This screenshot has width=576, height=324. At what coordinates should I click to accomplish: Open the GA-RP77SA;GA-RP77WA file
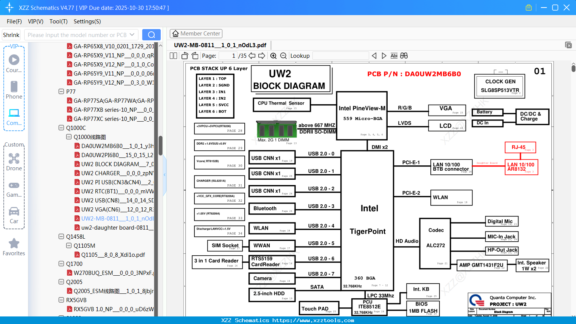(110, 100)
